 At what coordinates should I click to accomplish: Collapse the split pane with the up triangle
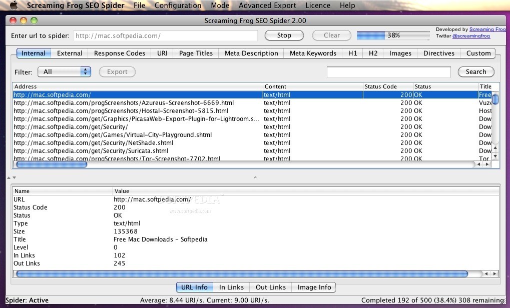9,177
